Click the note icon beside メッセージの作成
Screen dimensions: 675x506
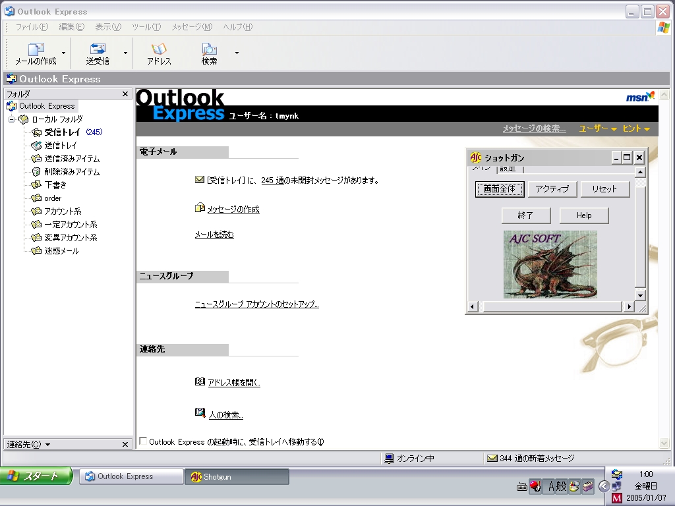(200, 208)
